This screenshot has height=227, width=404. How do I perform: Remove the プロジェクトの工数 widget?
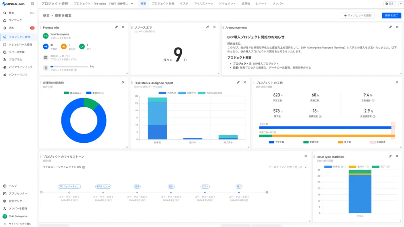(x=397, y=82)
